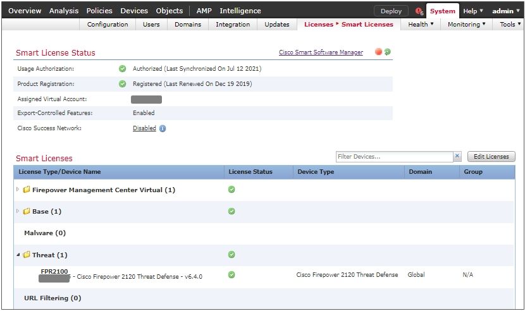Open the Policies menu
This screenshot has height=311, width=525.
click(x=99, y=11)
